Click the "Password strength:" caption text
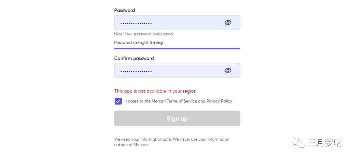The image size is (353, 158). click(x=132, y=43)
